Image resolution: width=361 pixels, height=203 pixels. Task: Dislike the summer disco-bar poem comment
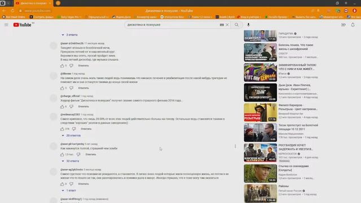[x=72, y=65]
